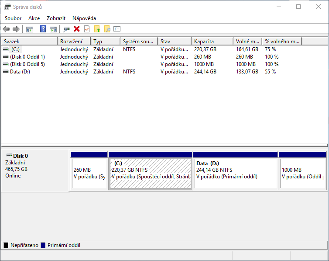Toggle the action pane toolbar icon
329x261 pixels.
pyautogui.click(x=53, y=29)
